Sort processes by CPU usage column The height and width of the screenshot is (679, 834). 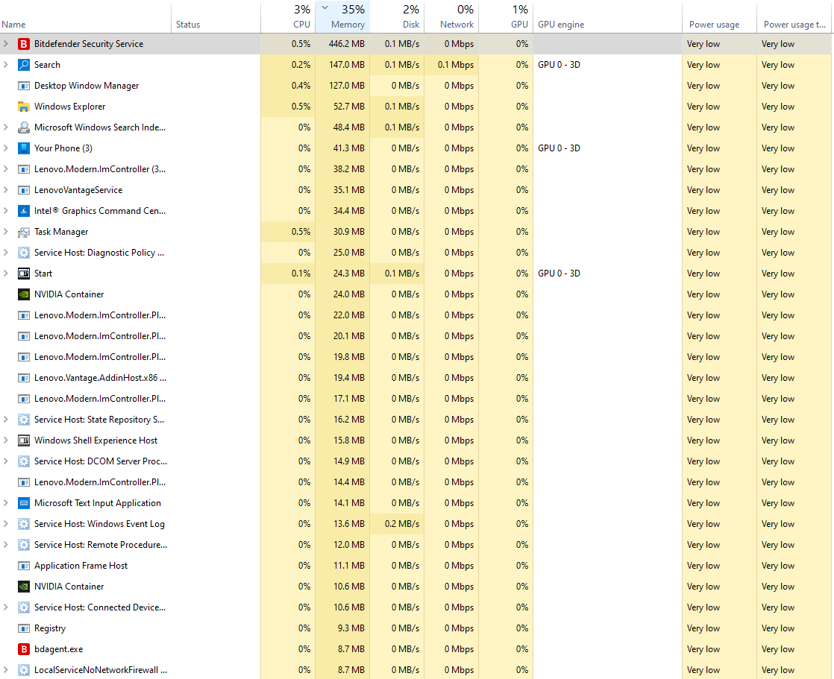[288, 17]
